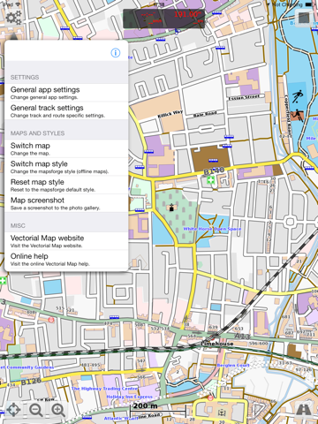Tap the A13 road label
Image resolution: width=318 pixels, height=424 pixels.
242,337
